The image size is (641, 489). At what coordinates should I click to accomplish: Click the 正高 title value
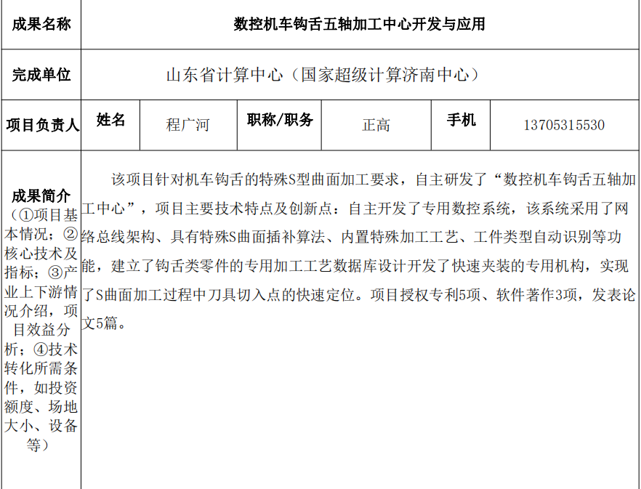coord(376,125)
